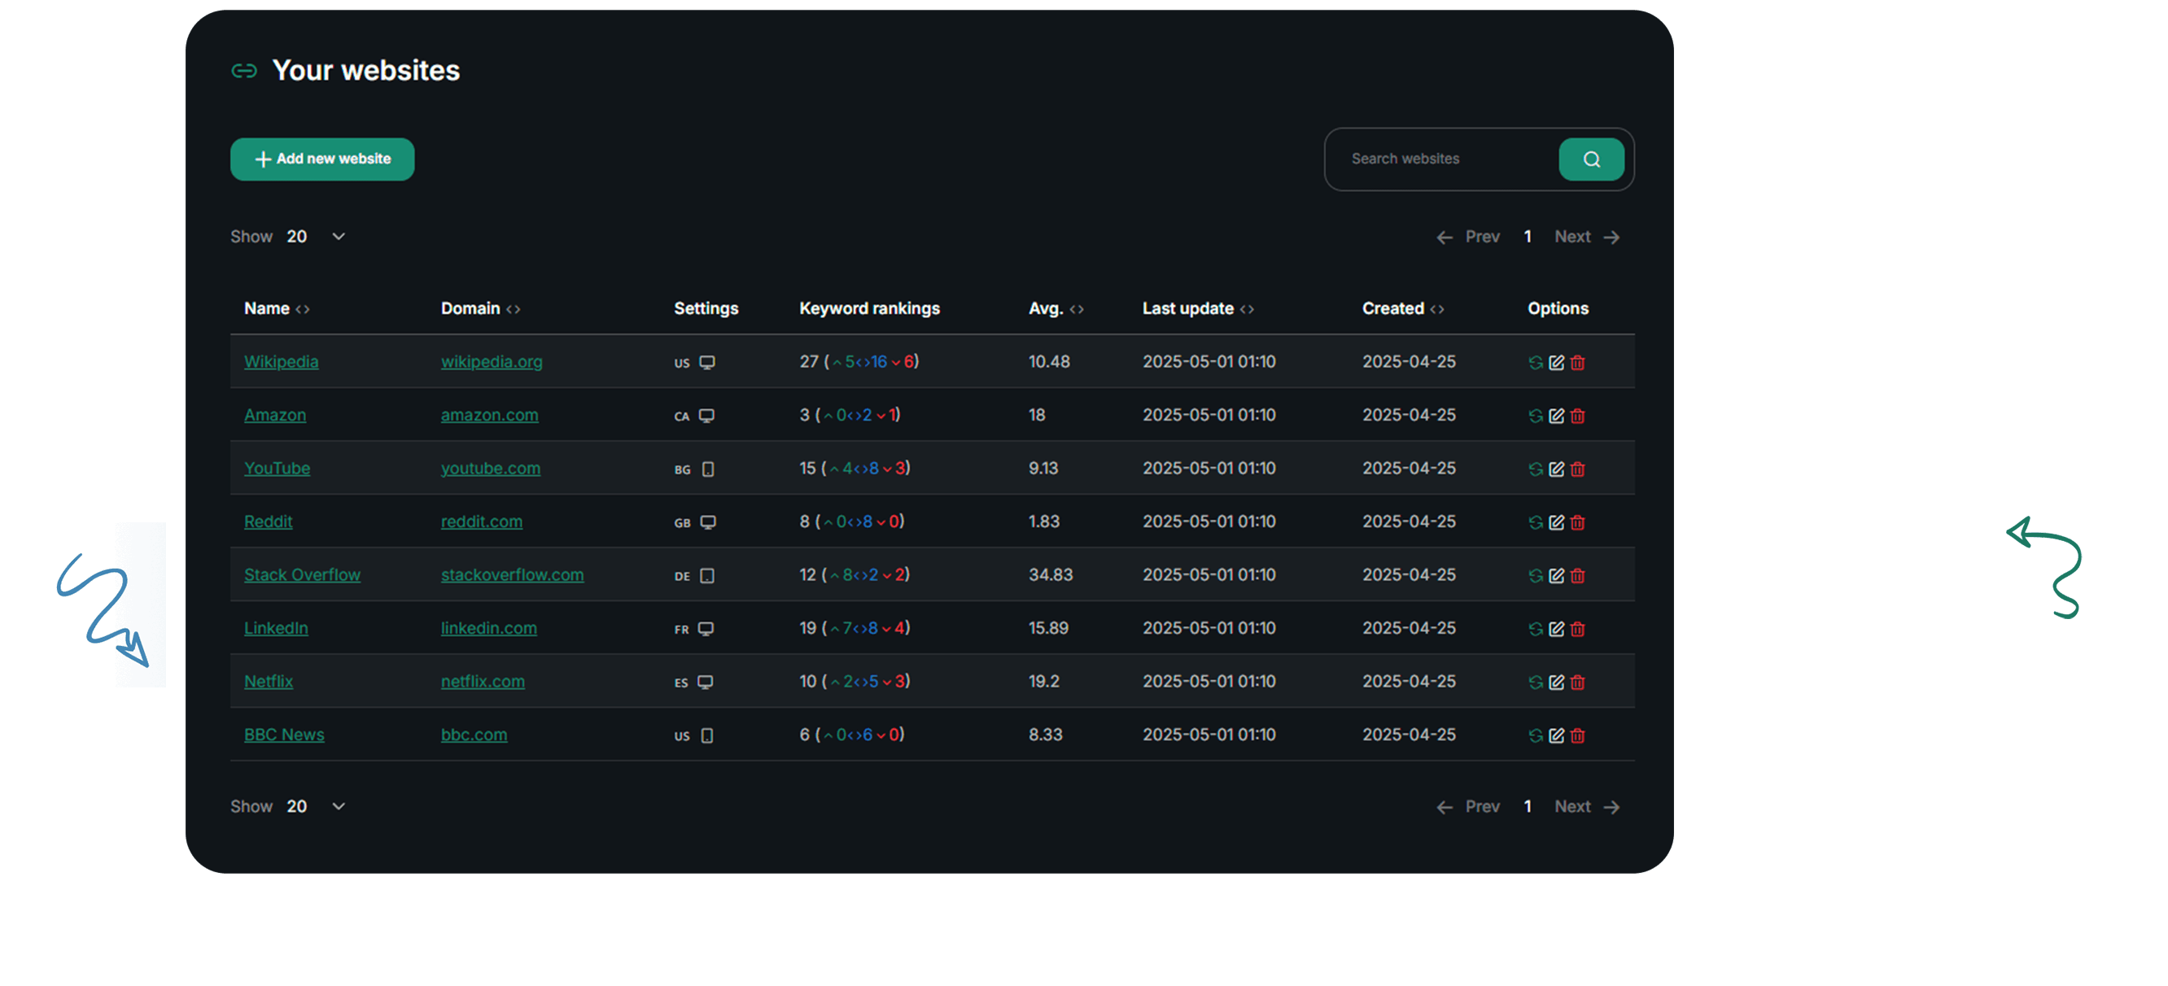Open the Stack Overflow name link
Viewport: 2168px width, 986px height.
[x=302, y=574]
